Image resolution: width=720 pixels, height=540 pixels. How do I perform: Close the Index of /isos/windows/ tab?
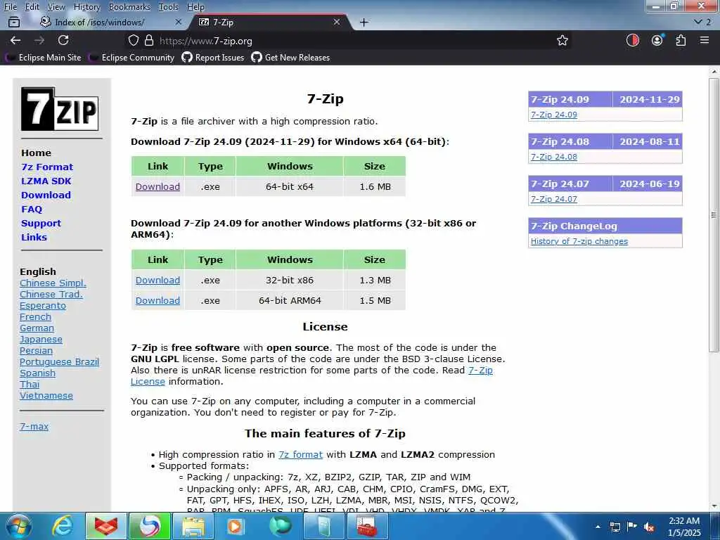(x=179, y=22)
